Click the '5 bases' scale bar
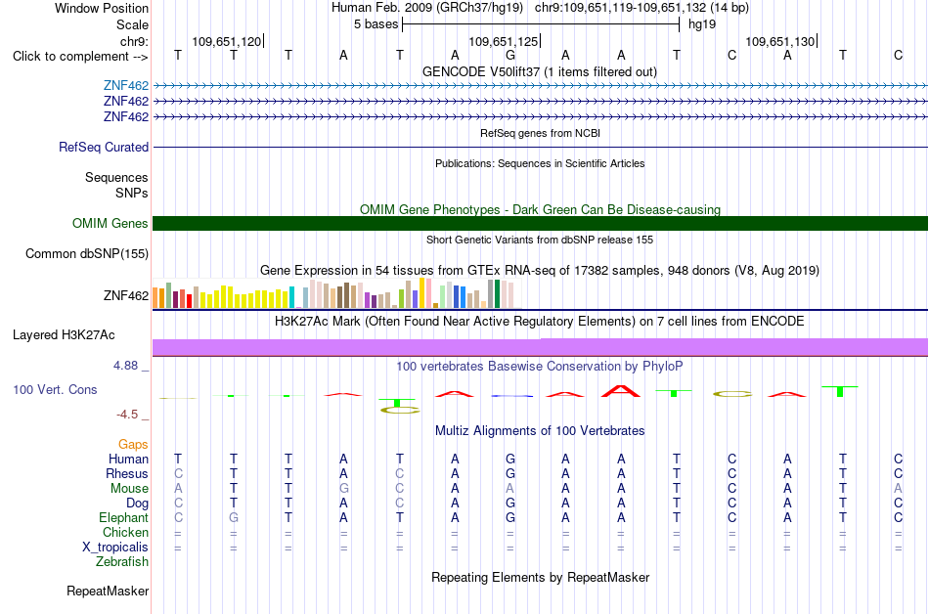 point(541,24)
